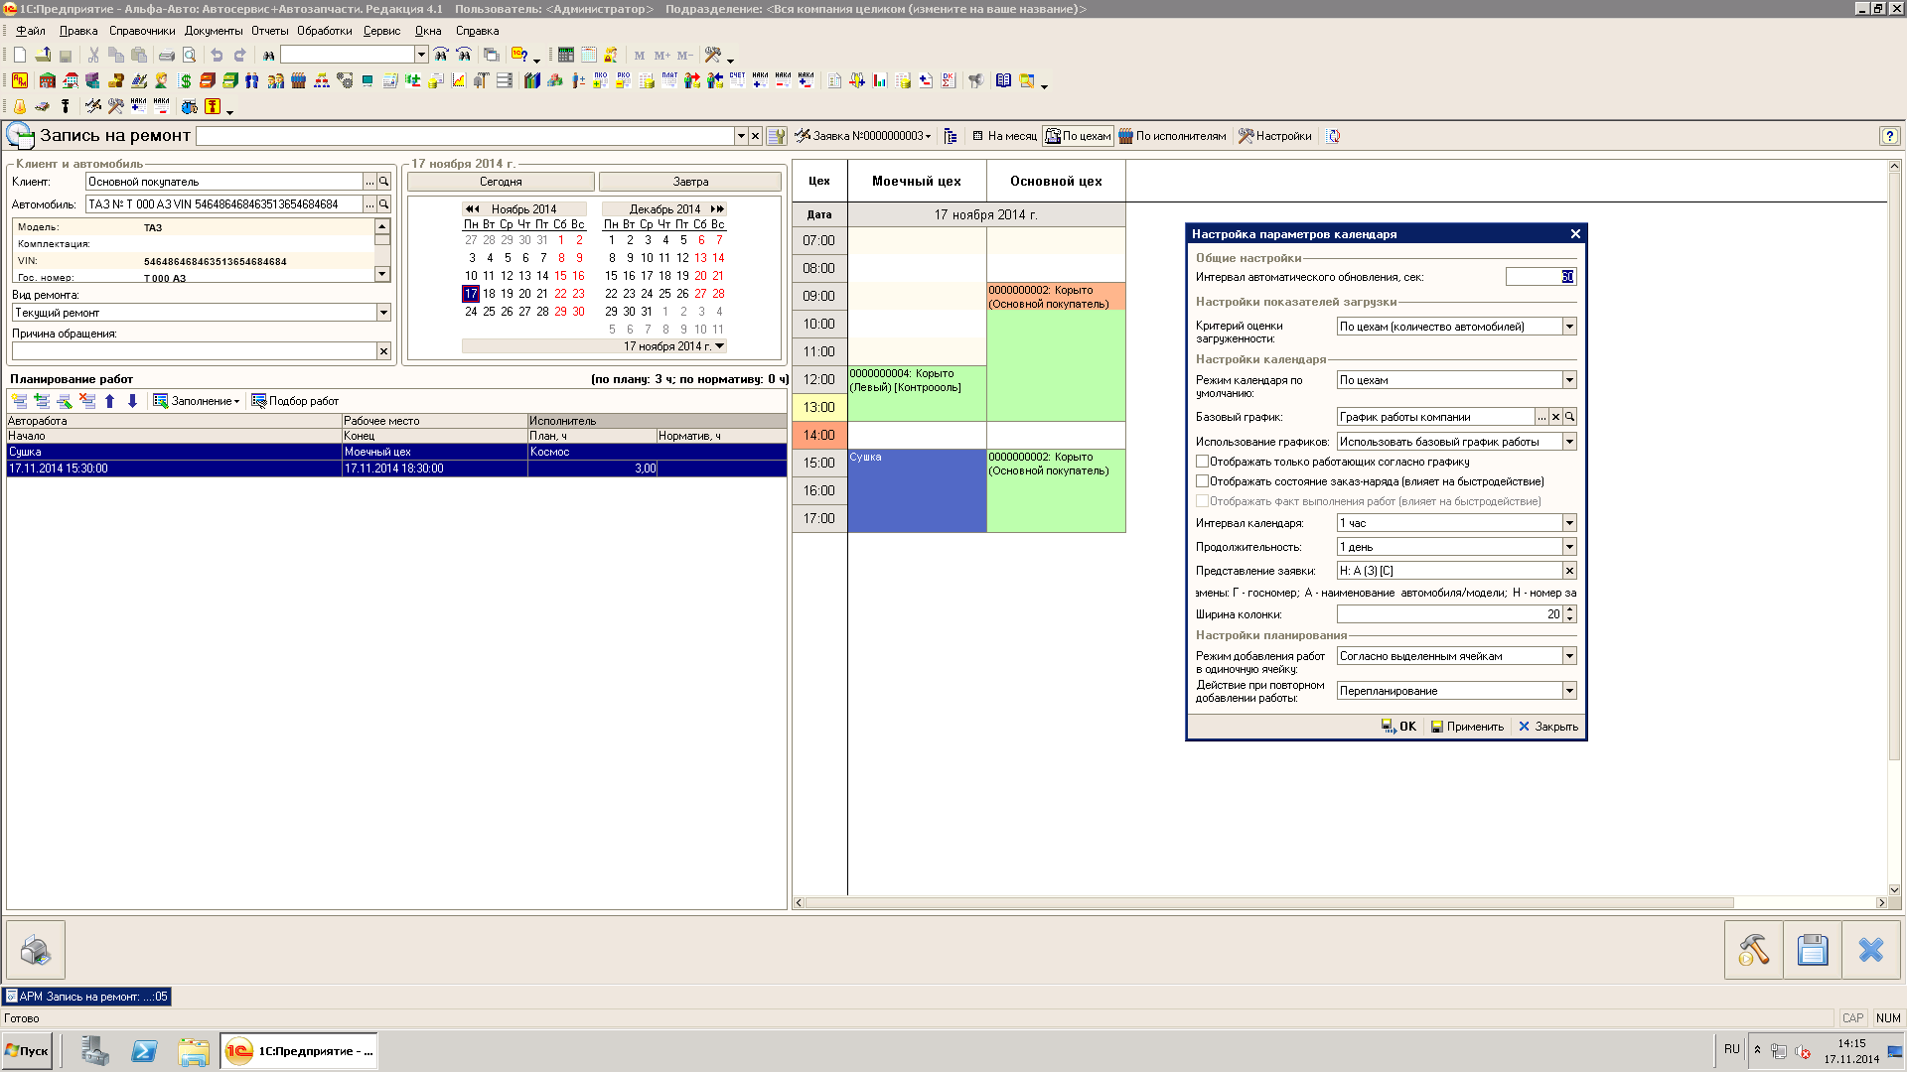Click the save icon in the bottom right toolbar
This screenshot has width=1907, height=1072.
pos(1812,950)
